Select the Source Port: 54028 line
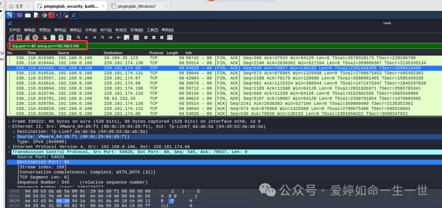 224,157
